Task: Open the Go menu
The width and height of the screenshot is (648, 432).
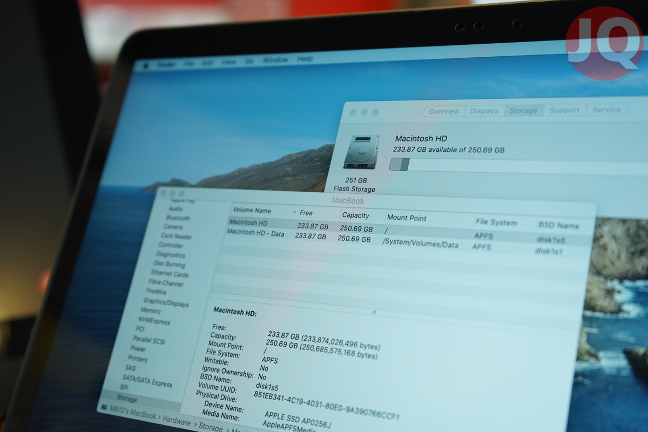Action: 249,61
